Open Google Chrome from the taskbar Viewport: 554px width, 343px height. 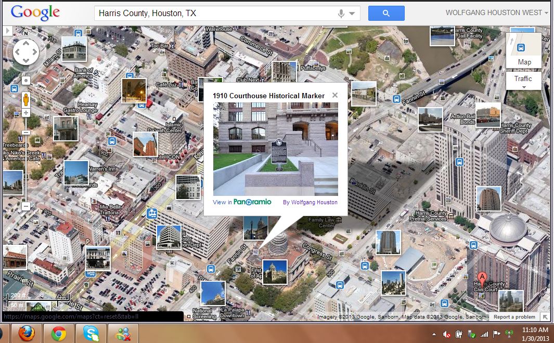click(x=59, y=333)
